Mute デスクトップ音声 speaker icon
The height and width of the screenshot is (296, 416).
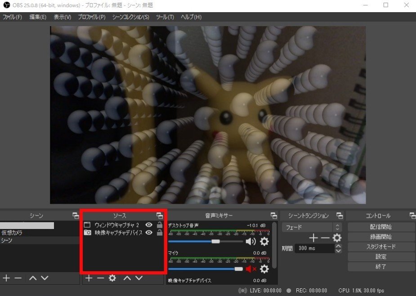point(250,241)
